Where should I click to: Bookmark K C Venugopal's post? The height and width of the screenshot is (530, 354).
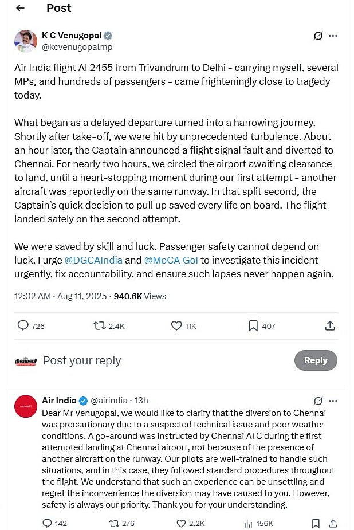(253, 325)
